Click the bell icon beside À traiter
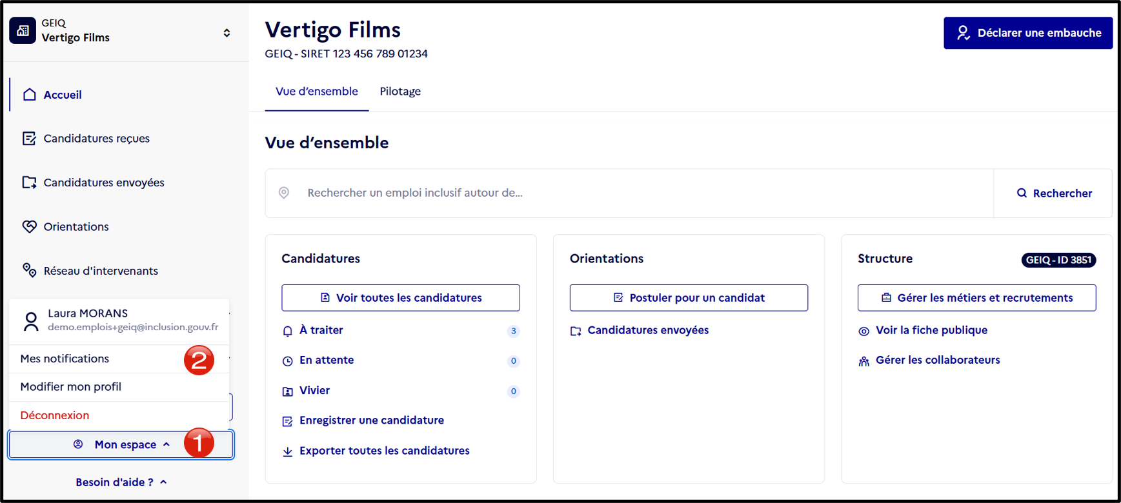Screen dimensions: 1121x503 288,331
